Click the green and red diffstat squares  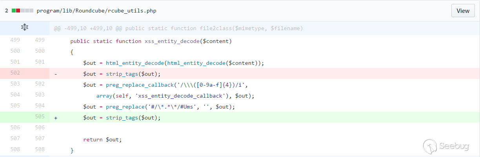click(22, 11)
